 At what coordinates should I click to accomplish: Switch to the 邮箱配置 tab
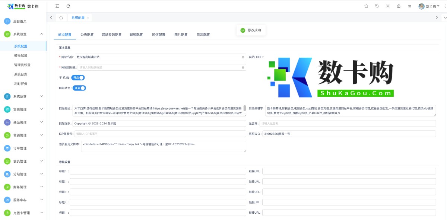(136, 35)
